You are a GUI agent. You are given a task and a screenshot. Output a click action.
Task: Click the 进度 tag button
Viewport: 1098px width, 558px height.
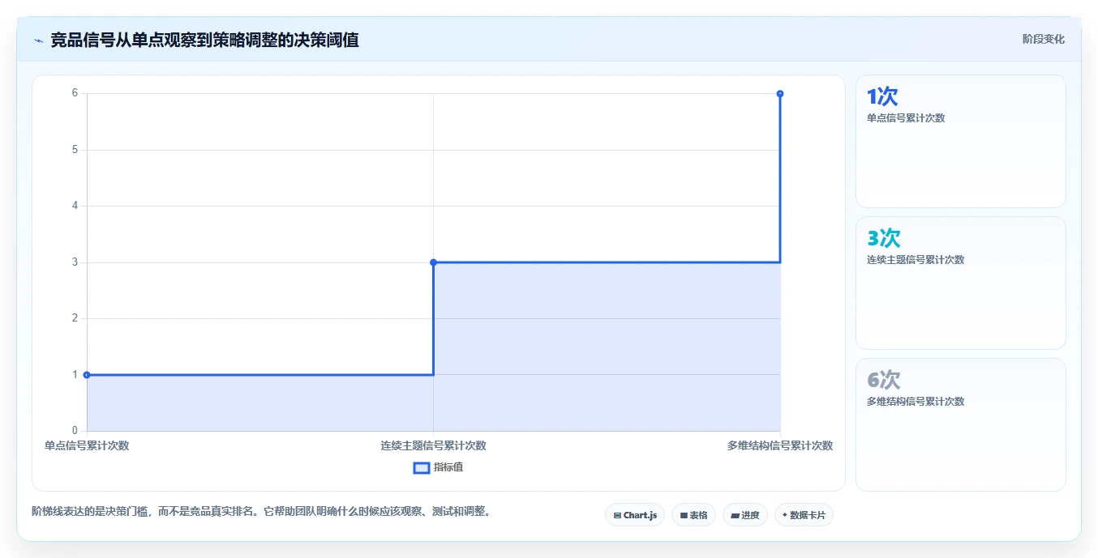click(x=745, y=515)
